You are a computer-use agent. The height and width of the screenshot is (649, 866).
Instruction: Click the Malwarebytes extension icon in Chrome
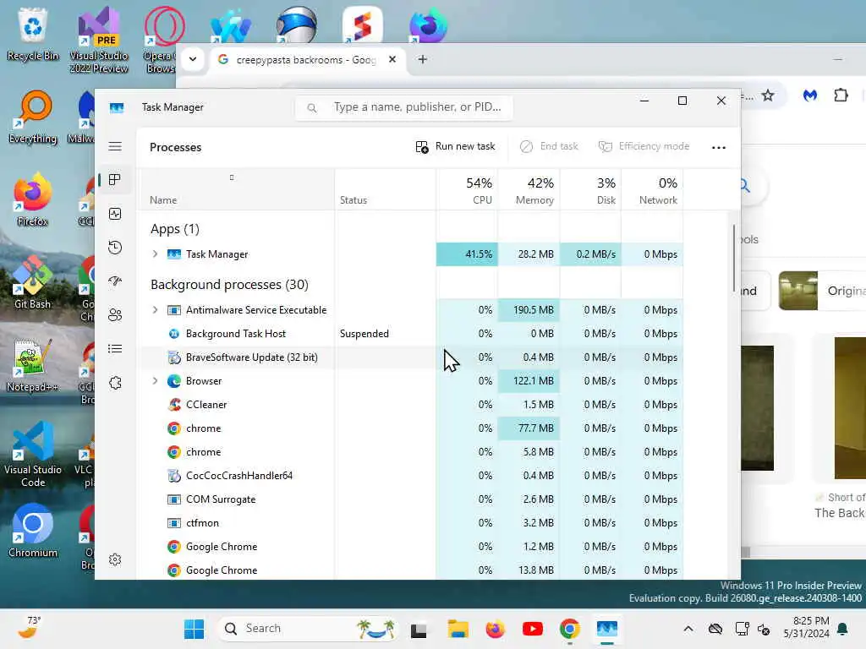(809, 95)
